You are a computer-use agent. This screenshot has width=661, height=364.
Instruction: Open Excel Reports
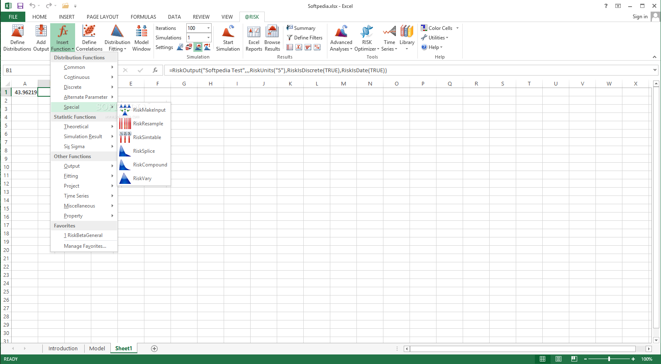(254, 38)
